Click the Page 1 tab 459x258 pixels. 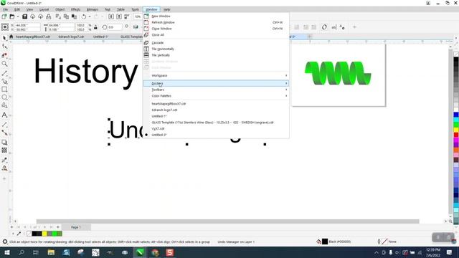click(x=76, y=227)
